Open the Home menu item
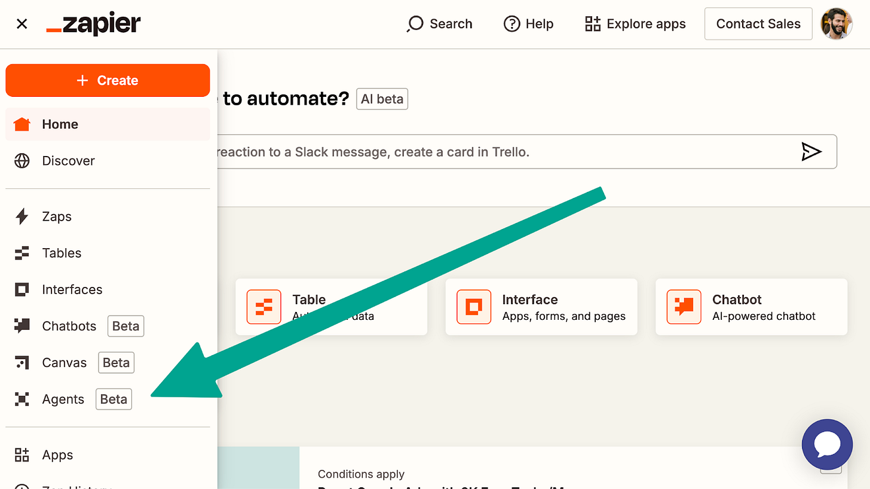 [x=108, y=124]
